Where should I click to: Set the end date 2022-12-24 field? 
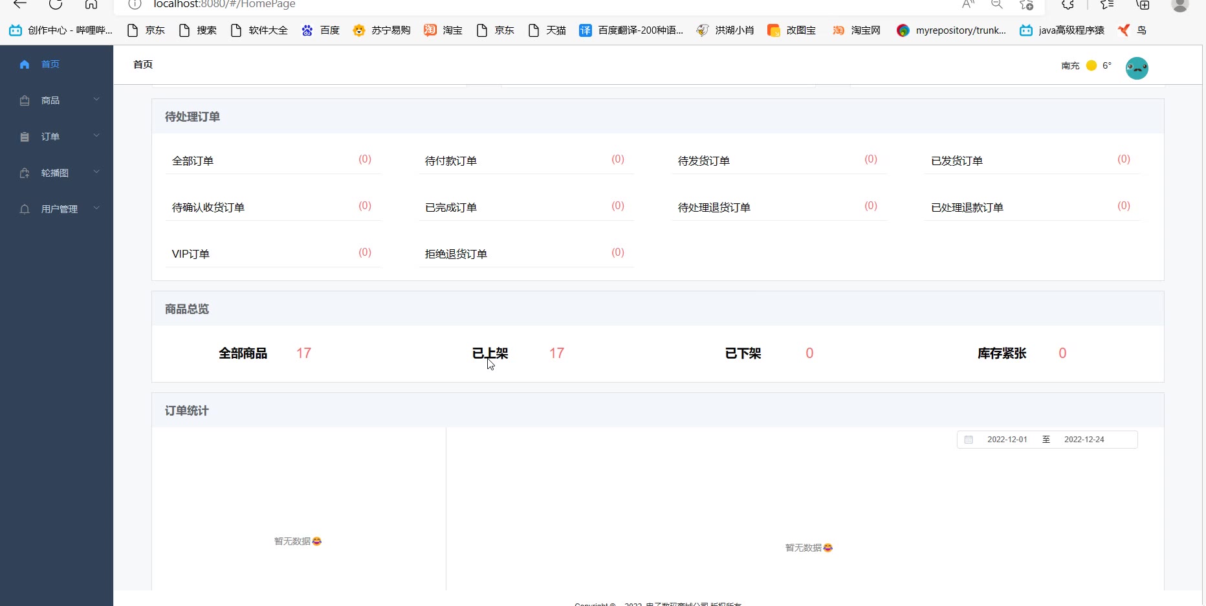(x=1084, y=440)
